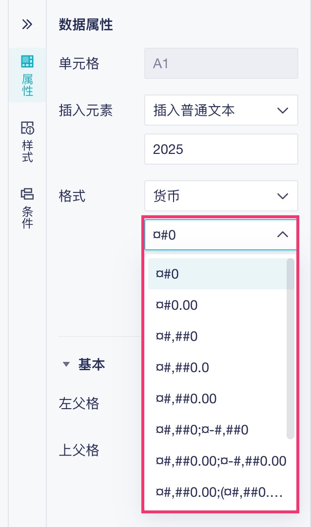Click the text field containing 2025

[x=221, y=149]
